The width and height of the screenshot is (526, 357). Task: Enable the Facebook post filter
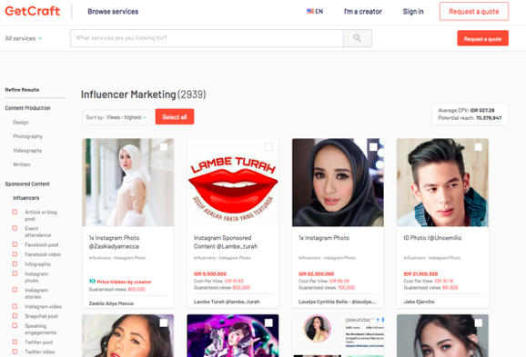15,244
